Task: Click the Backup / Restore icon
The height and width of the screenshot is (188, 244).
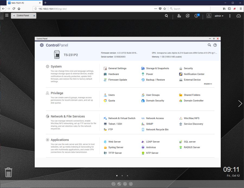Action: [143, 80]
